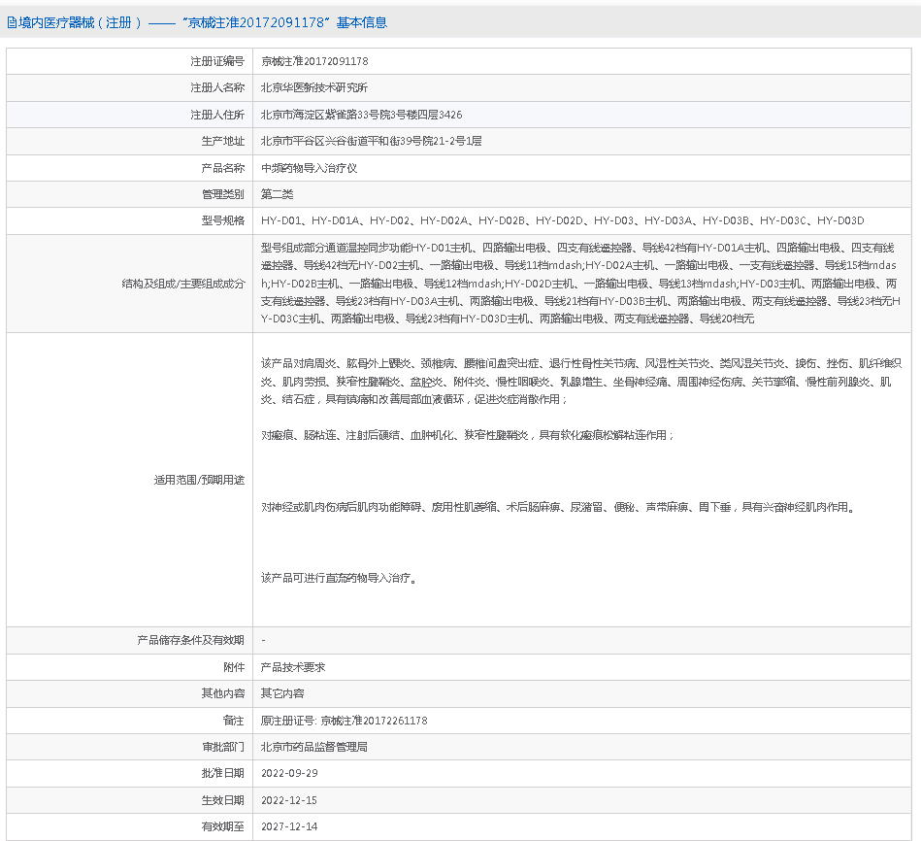Click the header title 境内医疗器械（注册）基本信息
This screenshot has width=921, height=841.
(x=203, y=23)
